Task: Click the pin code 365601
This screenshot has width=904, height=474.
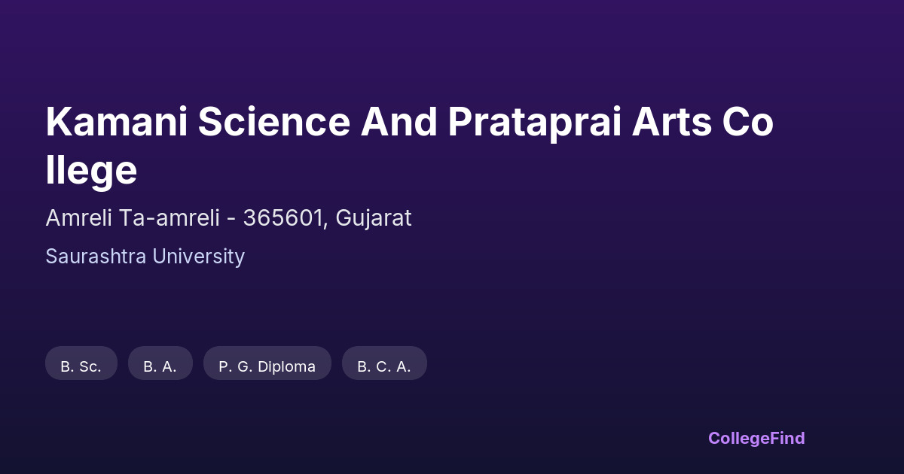Action: [x=283, y=218]
